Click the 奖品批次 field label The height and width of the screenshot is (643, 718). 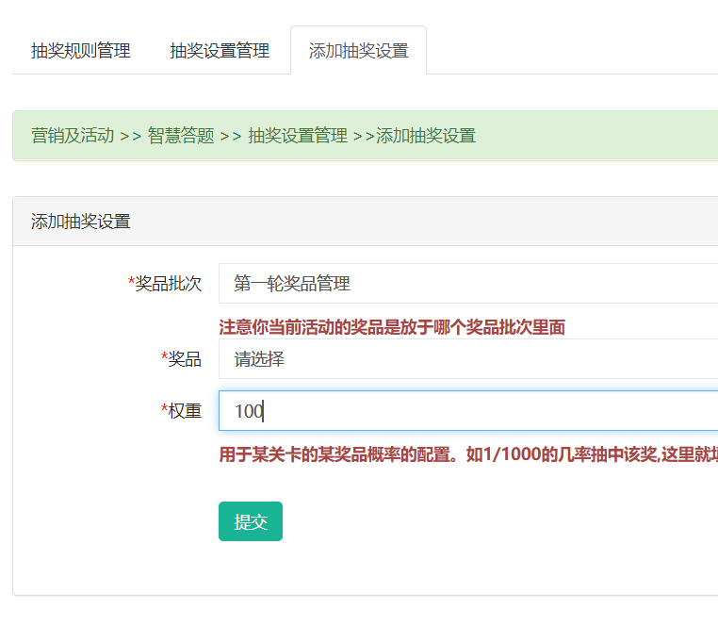[165, 284]
